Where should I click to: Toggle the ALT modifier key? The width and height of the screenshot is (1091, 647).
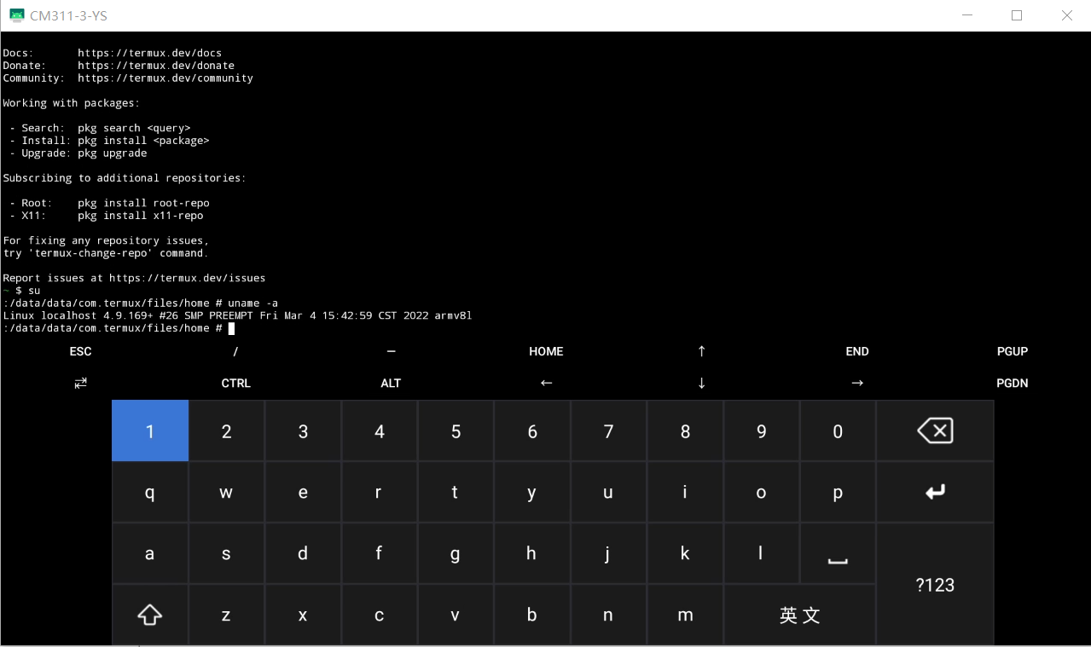tap(391, 383)
